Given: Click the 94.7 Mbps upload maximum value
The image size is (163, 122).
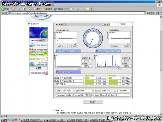Looking at the screenshot, I should point(126,81).
